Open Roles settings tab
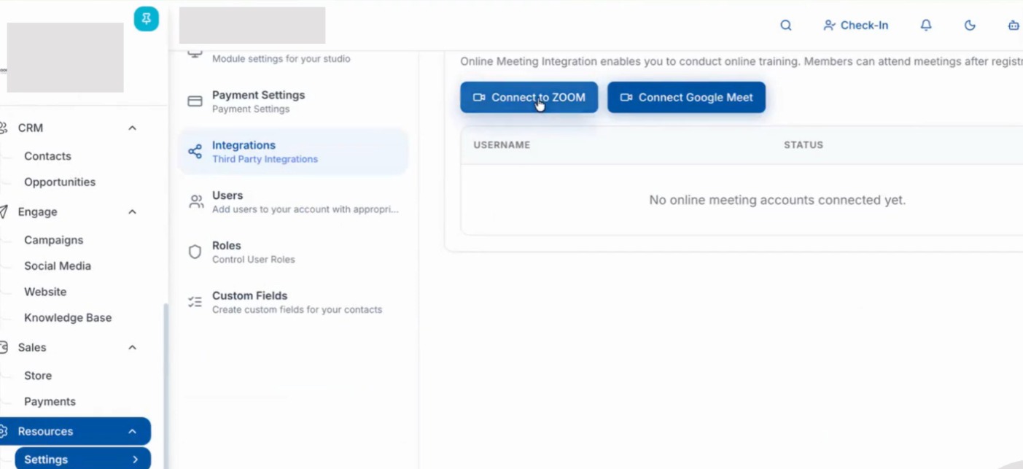The width and height of the screenshot is (1023, 469). click(293, 252)
